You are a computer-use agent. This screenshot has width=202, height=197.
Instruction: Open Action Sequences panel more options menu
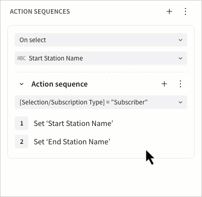185,11
